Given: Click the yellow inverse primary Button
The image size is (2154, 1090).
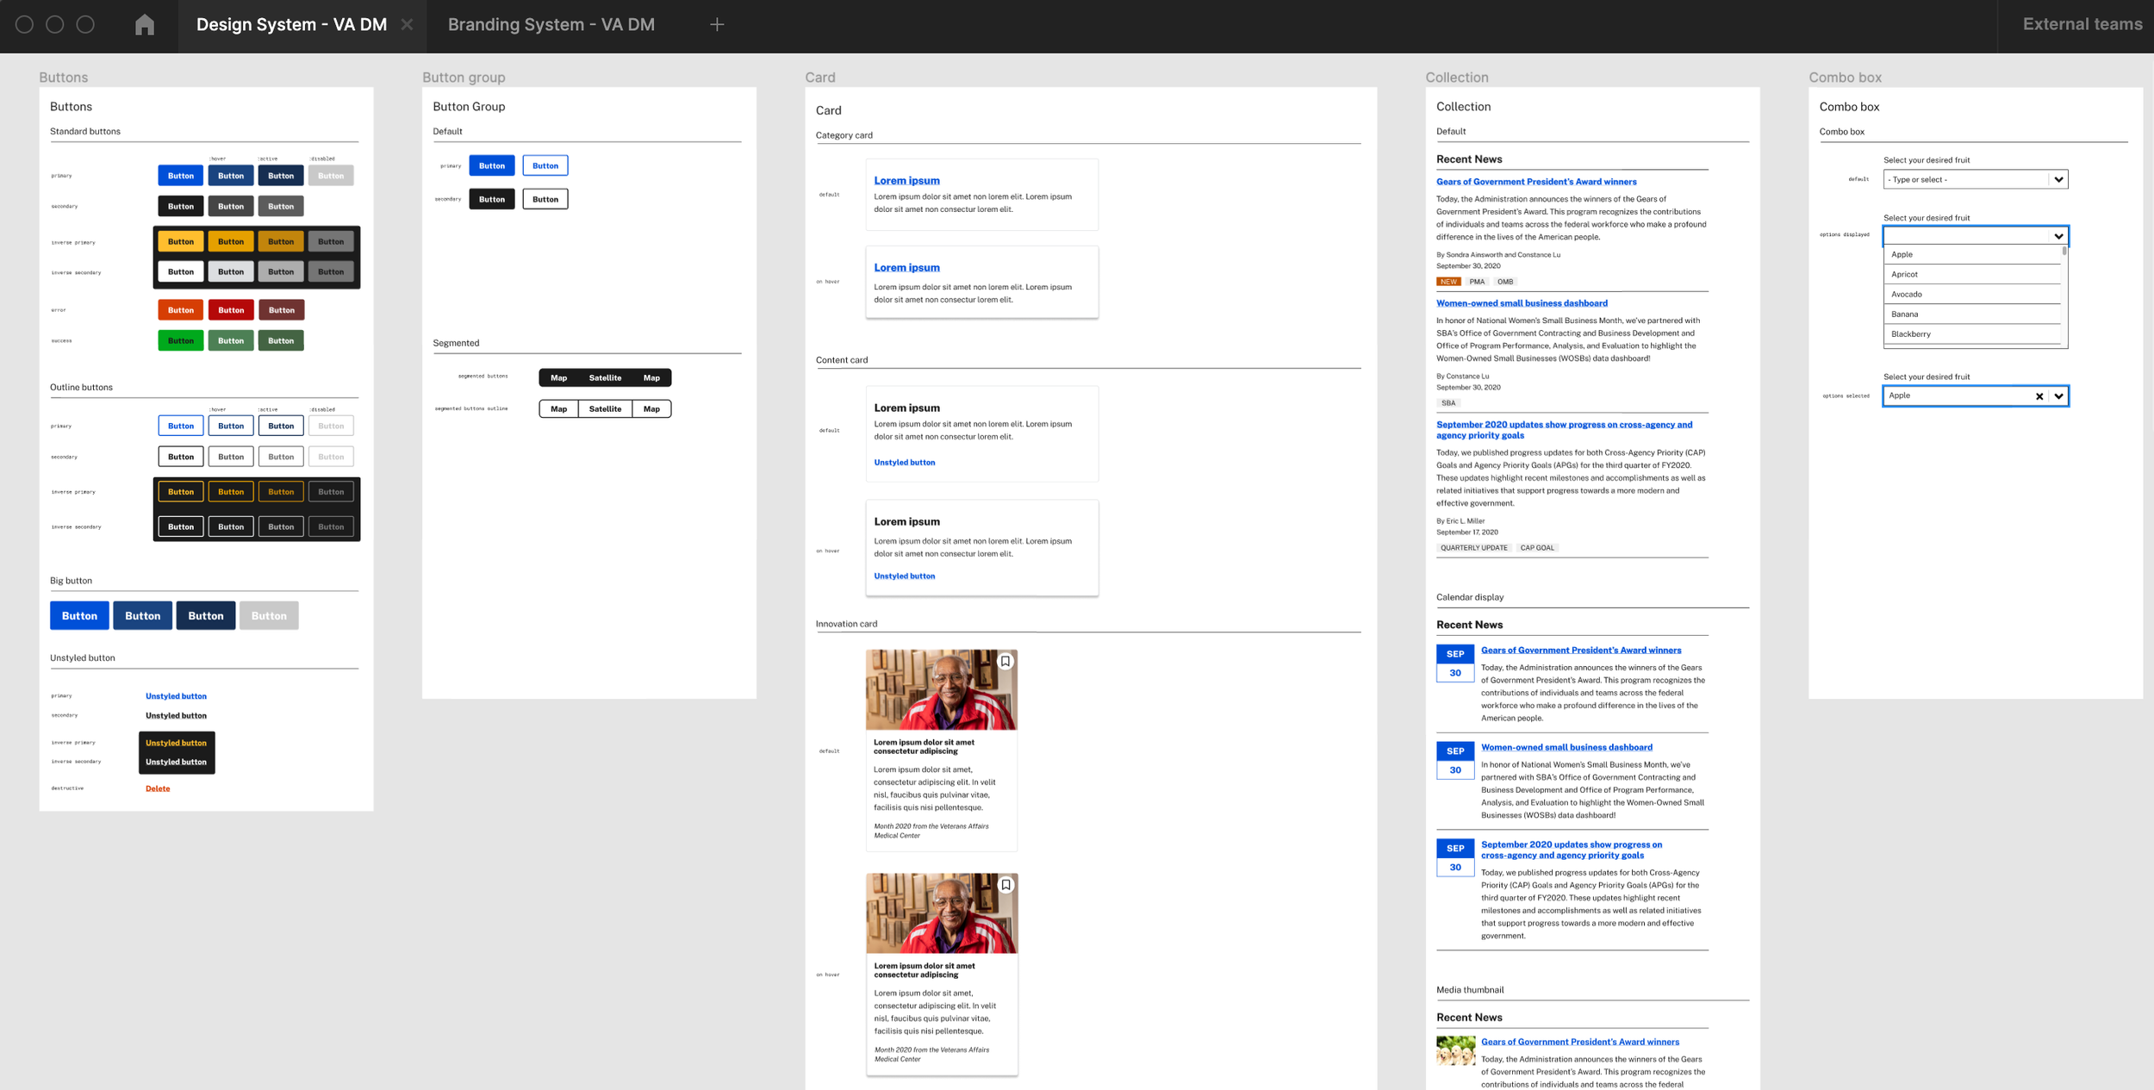Looking at the screenshot, I should (181, 242).
